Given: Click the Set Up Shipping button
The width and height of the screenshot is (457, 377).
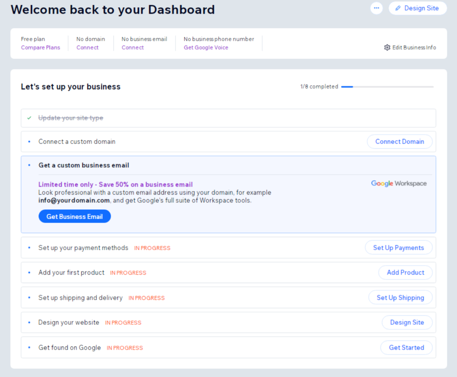Looking at the screenshot, I should (400, 298).
